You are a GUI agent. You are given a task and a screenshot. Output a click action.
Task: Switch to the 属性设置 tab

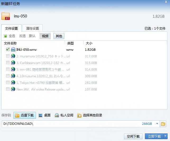33,28
